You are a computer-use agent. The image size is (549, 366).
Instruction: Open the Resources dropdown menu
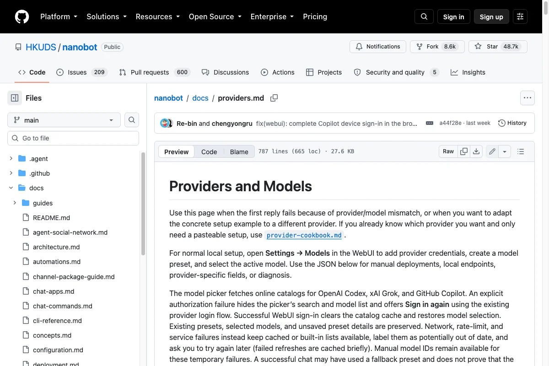(x=157, y=16)
